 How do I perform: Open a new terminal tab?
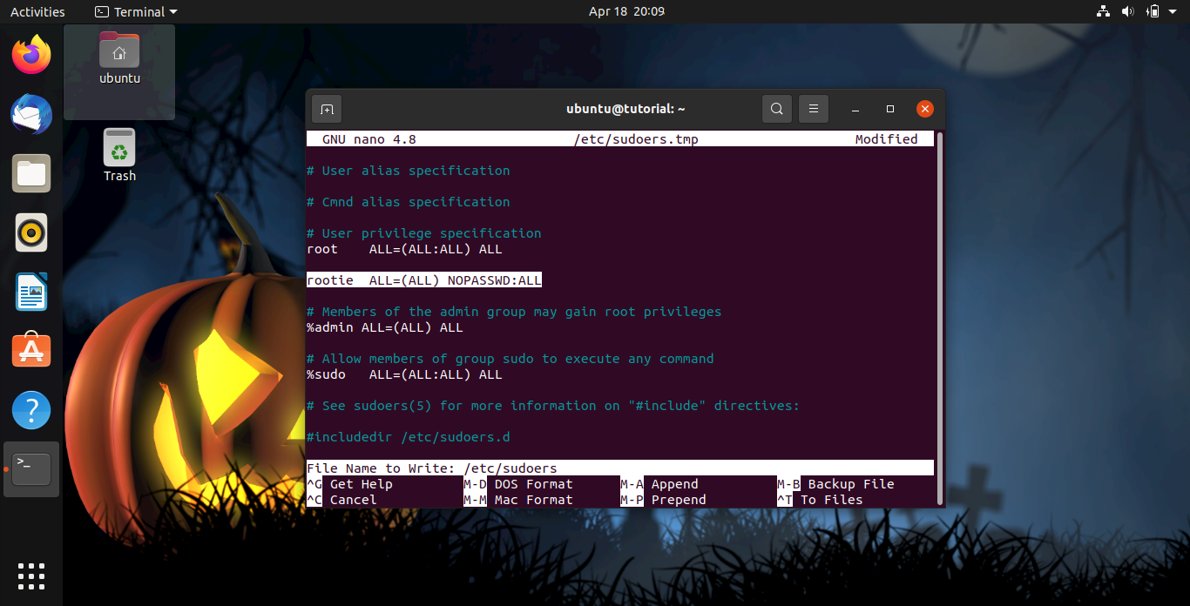click(326, 108)
